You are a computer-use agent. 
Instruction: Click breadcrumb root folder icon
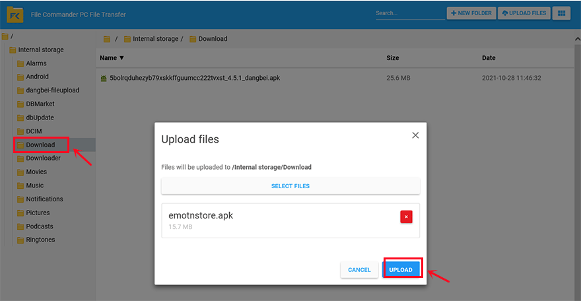pos(107,39)
